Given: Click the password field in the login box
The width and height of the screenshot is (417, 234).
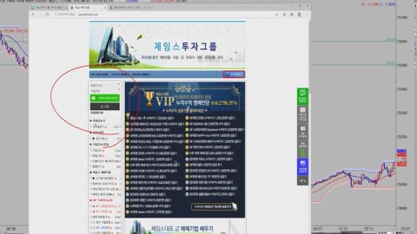Looking at the screenshot, I should point(105,91).
